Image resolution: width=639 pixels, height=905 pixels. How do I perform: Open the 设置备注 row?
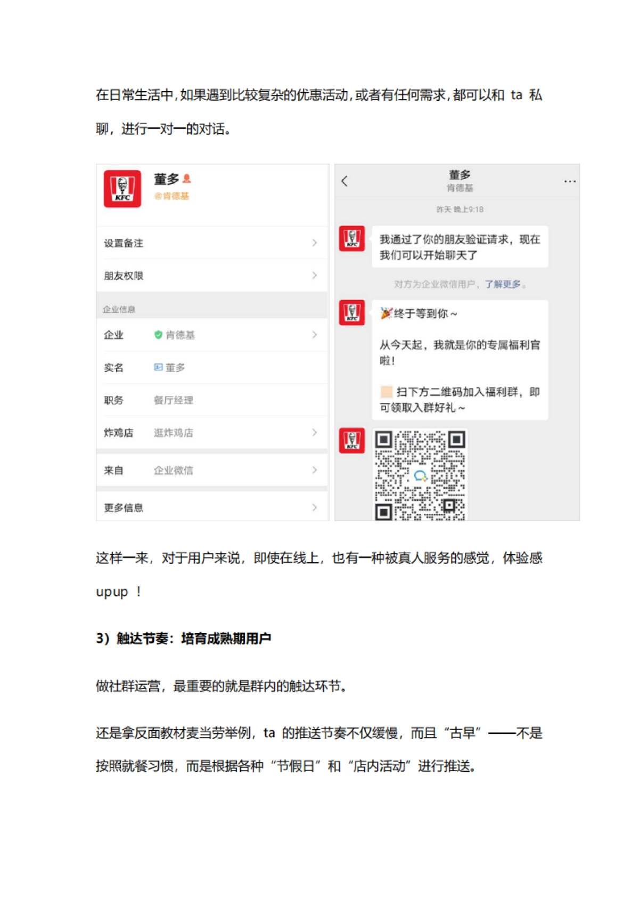(212, 243)
